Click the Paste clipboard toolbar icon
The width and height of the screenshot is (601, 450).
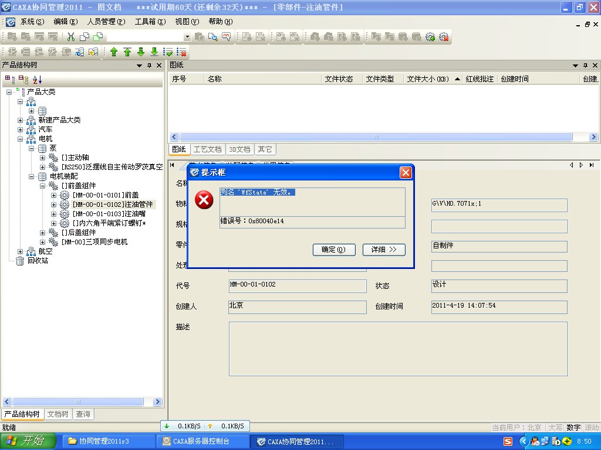pyautogui.click(x=200, y=37)
